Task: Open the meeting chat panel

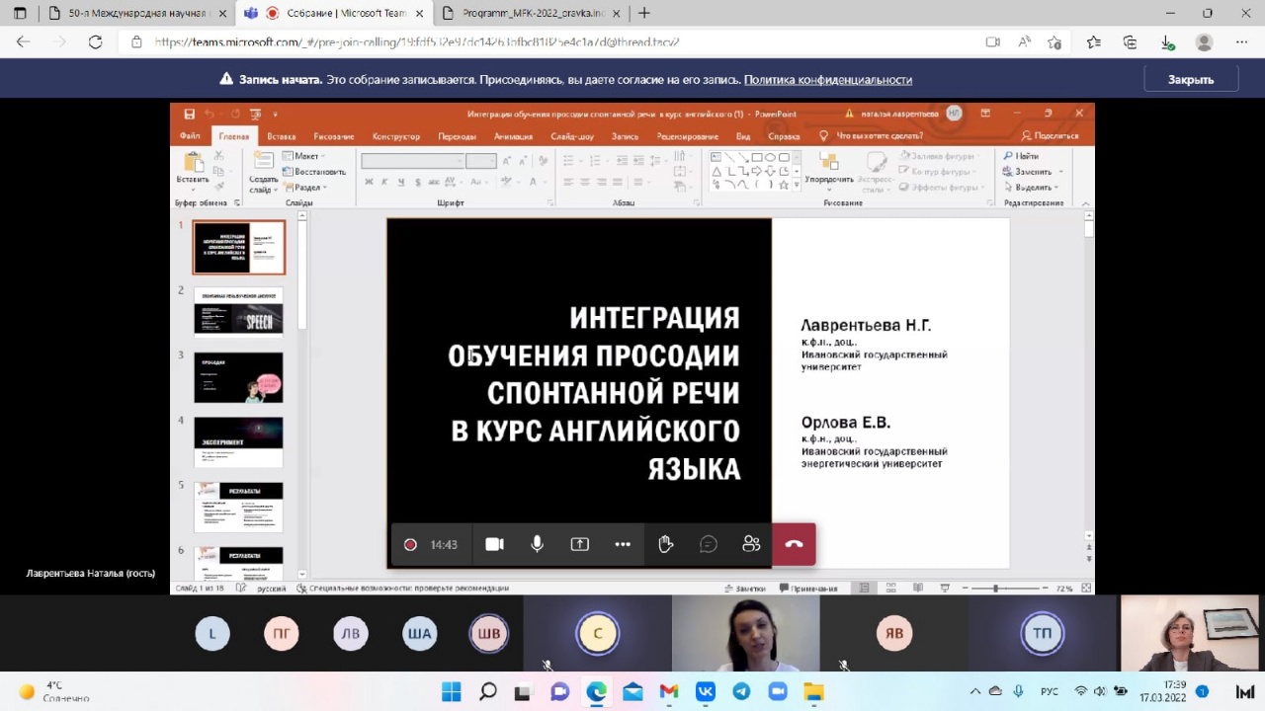Action: 709,544
